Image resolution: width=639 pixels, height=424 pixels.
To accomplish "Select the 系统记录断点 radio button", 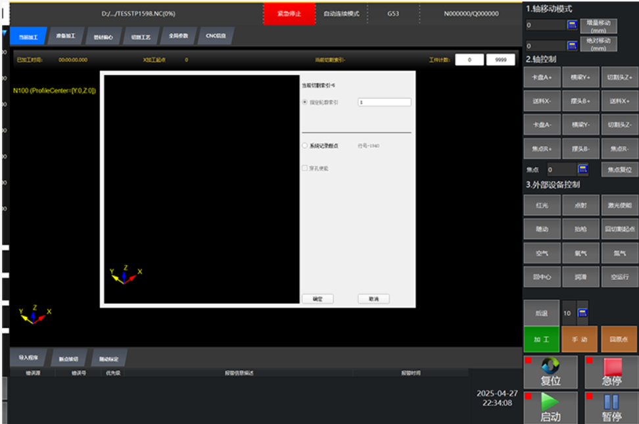I will coord(304,146).
